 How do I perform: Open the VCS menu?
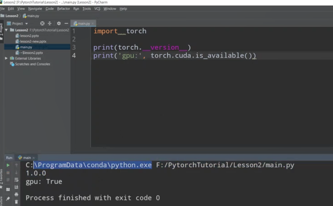click(97, 9)
